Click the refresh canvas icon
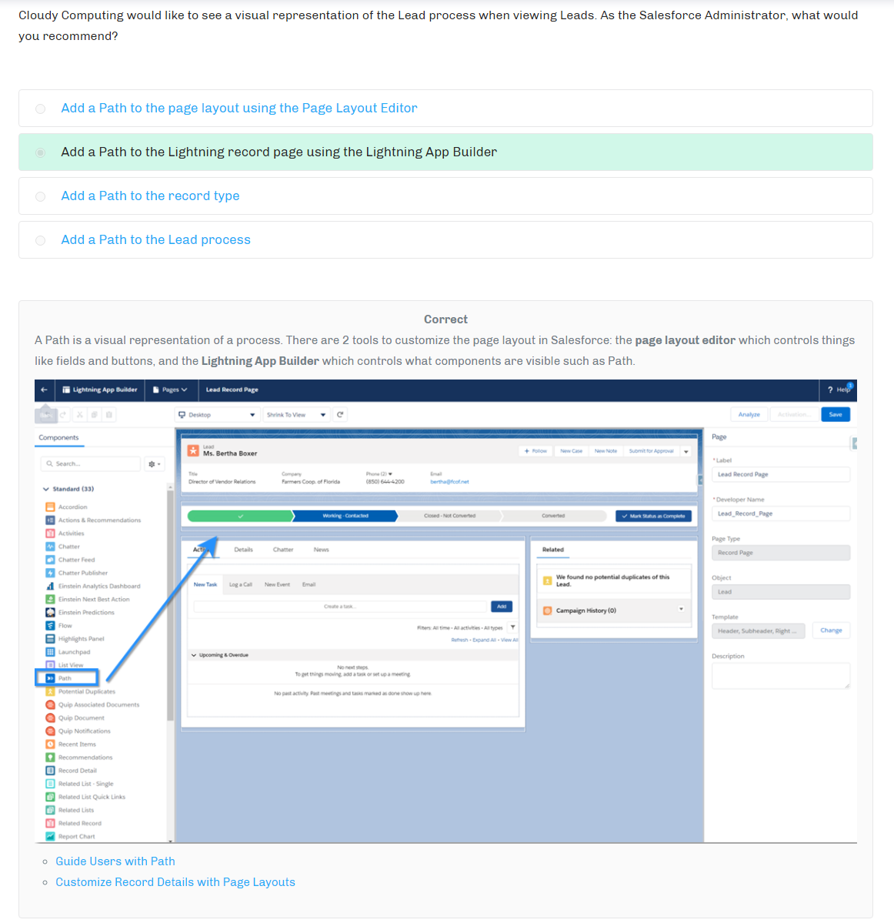This screenshot has width=894, height=923. click(340, 415)
